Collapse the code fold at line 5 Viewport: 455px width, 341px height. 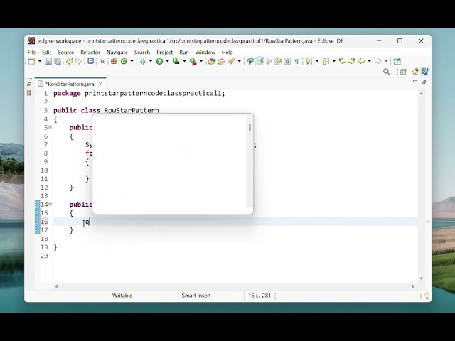pyautogui.click(x=50, y=127)
